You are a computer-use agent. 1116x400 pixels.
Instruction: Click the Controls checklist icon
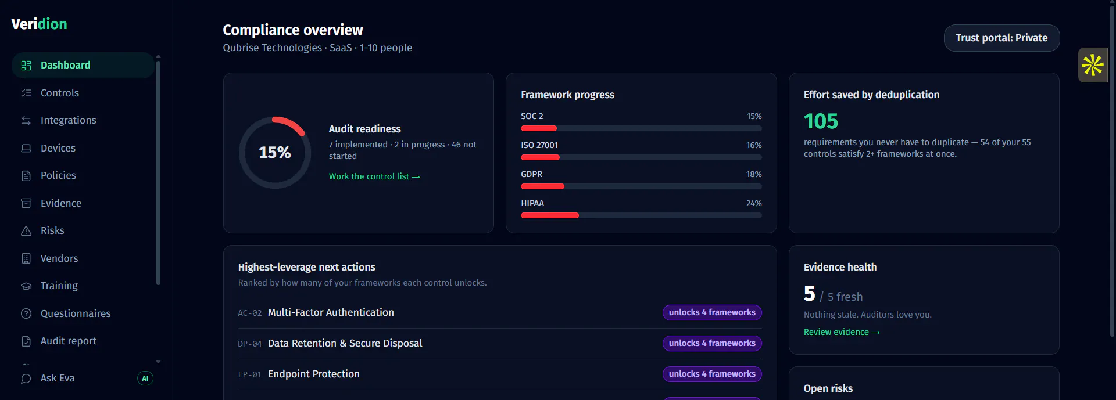pos(26,93)
